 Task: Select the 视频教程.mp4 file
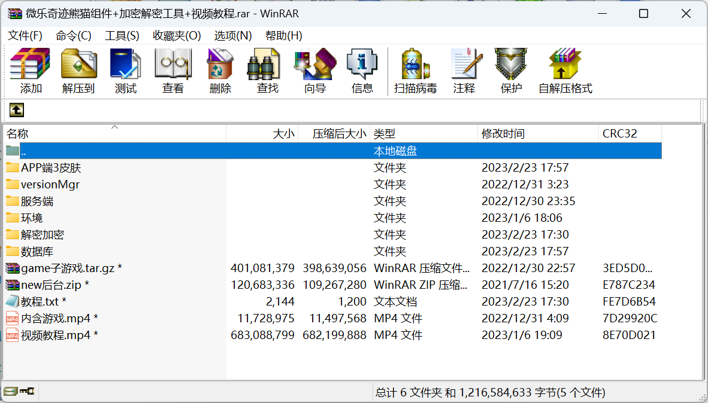[55, 335]
